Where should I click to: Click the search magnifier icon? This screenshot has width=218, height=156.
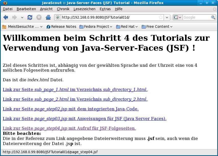213,17
